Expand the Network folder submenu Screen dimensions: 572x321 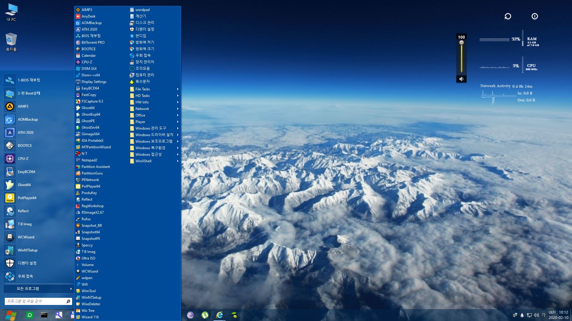tap(155, 108)
